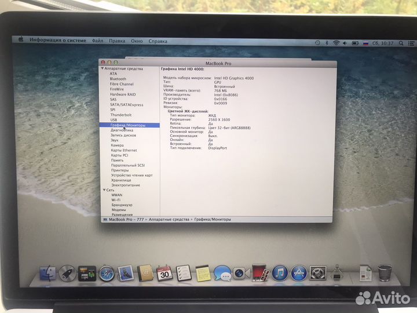Open Contacts address book icon
The width and height of the screenshot is (417, 313).
click(145, 273)
